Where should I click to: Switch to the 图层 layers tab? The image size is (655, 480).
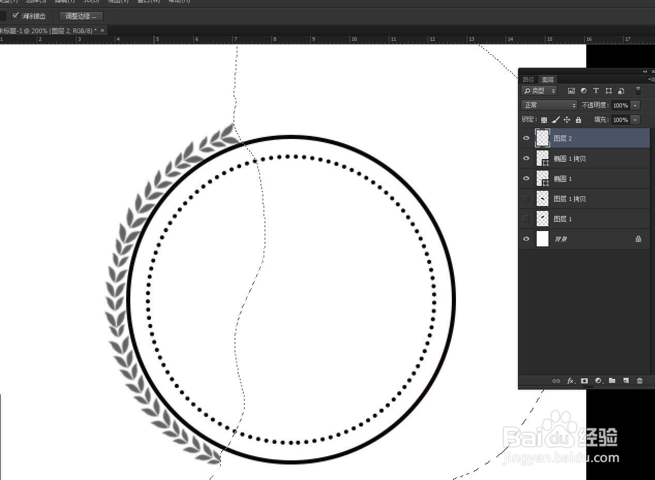(x=548, y=80)
